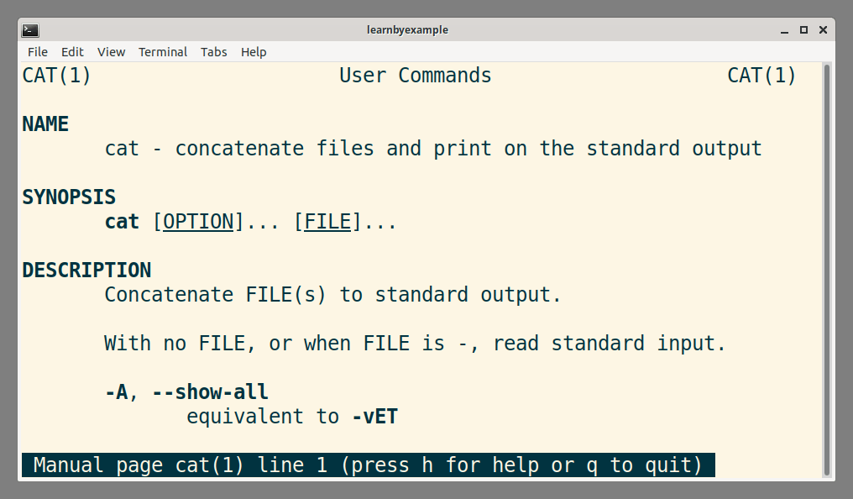The image size is (853, 499).
Task: Click the -vET text in the description
Action: 375,416
